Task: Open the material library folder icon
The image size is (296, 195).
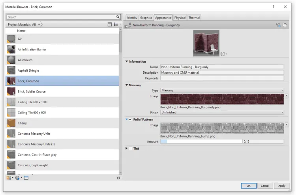Action: click(x=9, y=178)
